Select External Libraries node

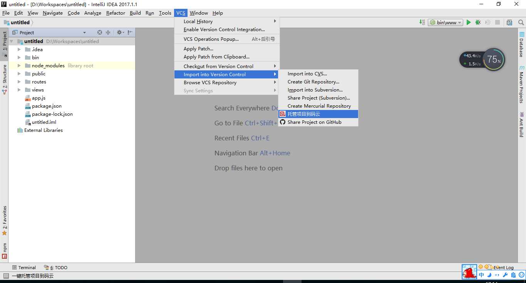pyautogui.click(x=40, y=130)
